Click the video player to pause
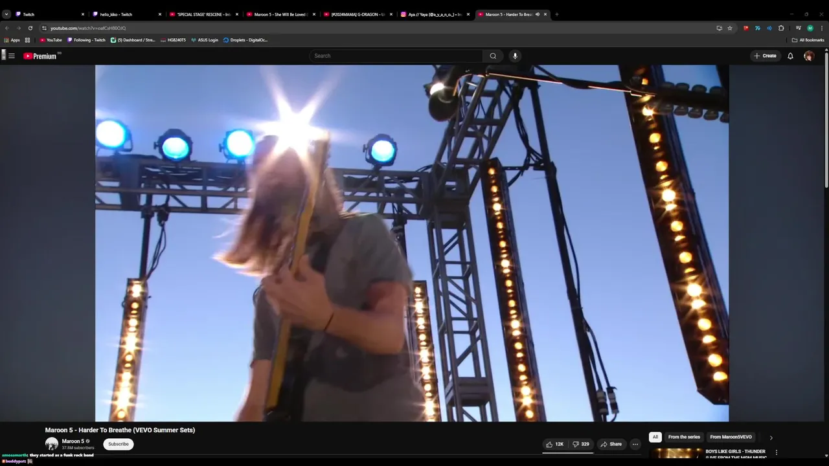The width and height of the screenshot is (829, 466). click(412, 243)
